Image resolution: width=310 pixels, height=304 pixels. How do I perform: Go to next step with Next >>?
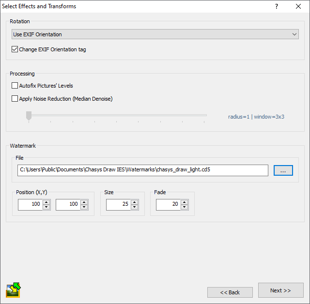point(280,290)
